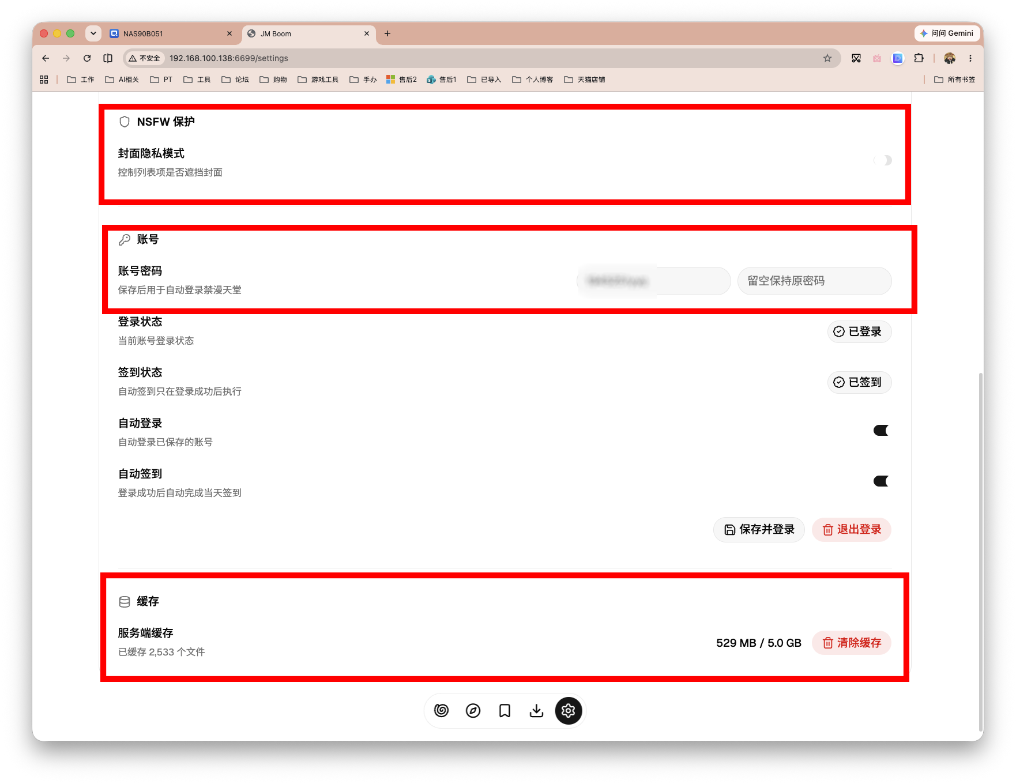Open the 售后2 bookmark
The width and height of the screenshot is (1016, 784).
pyautogui.click(x=401, y=80)
